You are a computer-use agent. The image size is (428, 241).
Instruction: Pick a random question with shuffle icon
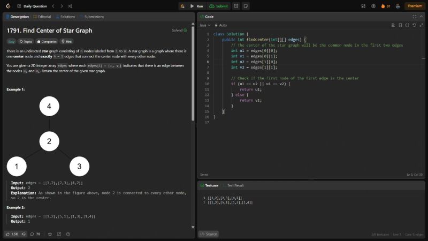pyautogui.click(x=71, y=6)
